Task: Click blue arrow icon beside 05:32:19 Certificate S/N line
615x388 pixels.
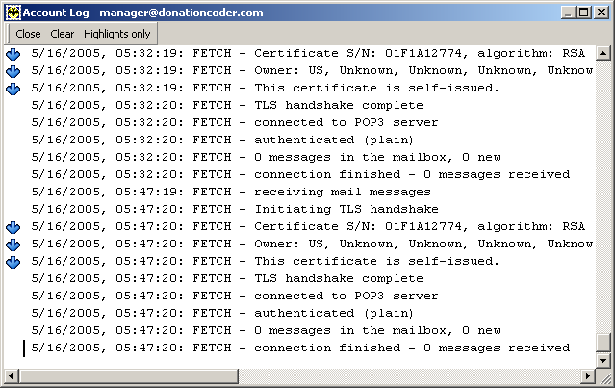Action: click(x=13, y=54)
